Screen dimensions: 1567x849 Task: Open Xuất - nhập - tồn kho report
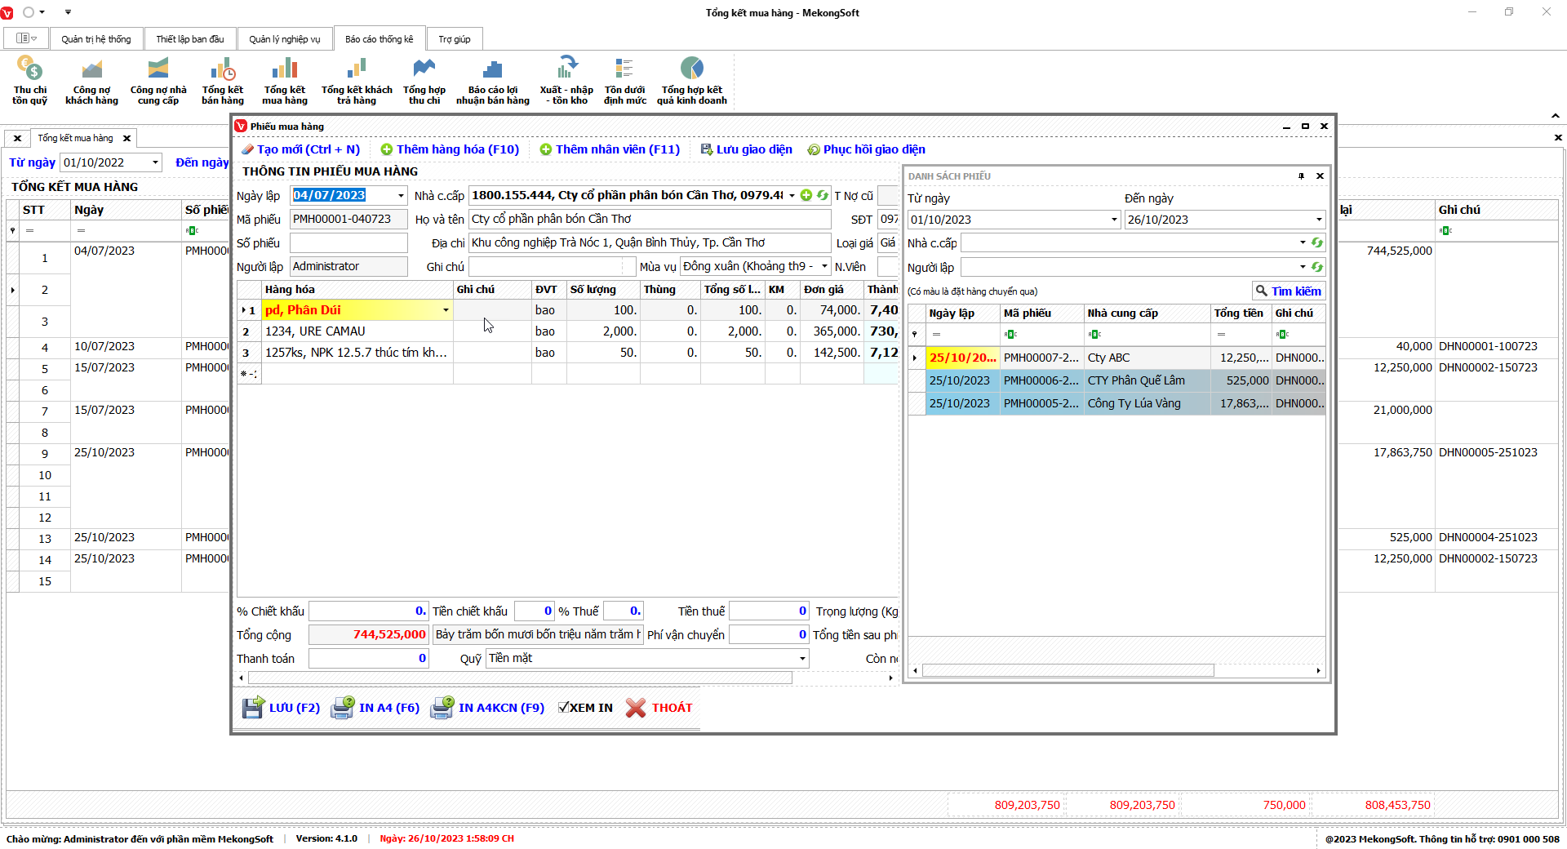(566, 80)
